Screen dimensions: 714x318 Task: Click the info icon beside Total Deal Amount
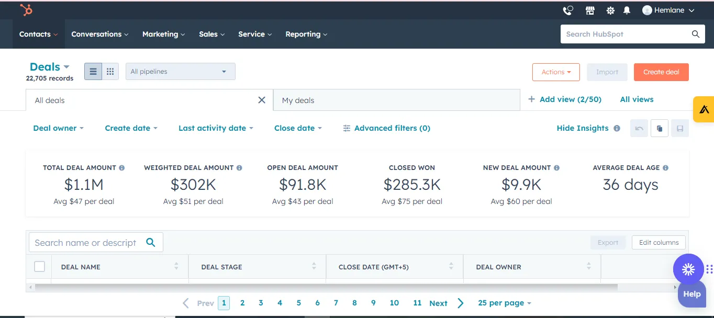pos(122,168)
